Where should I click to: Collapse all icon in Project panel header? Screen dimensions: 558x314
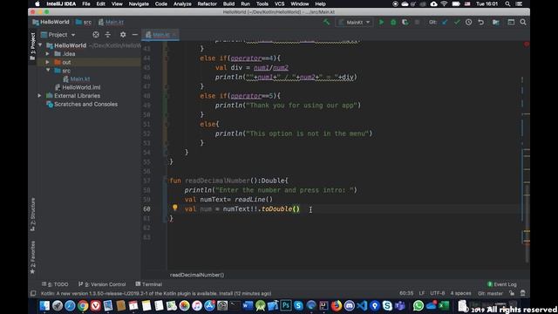click(108, 35)
